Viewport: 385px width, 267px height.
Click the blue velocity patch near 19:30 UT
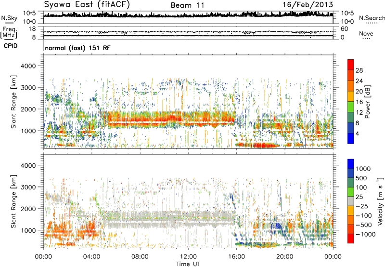click(278, 225)
